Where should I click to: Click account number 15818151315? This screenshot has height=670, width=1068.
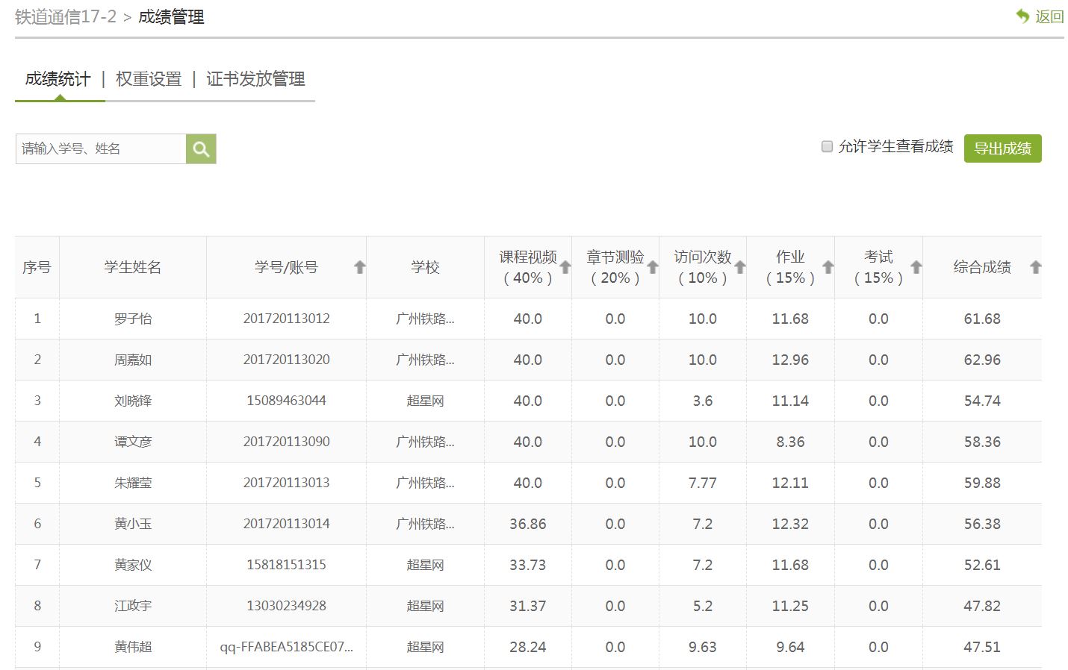click(286, 565)
